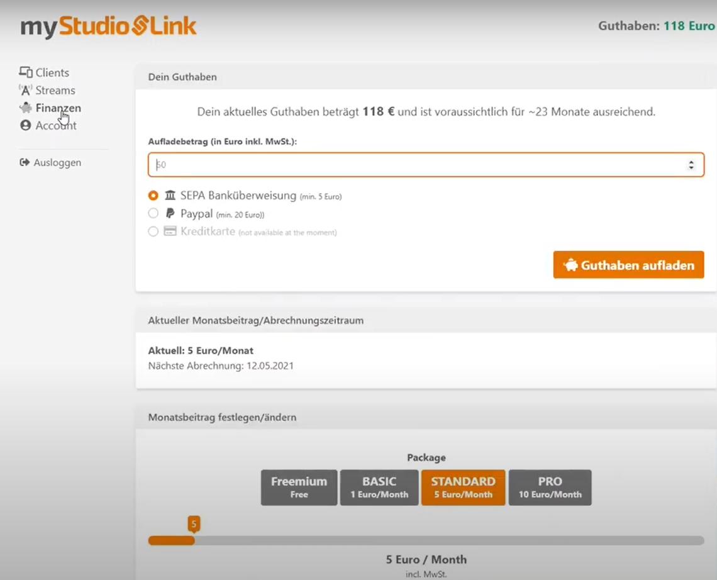The height and width of the screenshot is (580, 717).
Task: Click the Finanzen piggy bank sidebar icon
Action: (26, 108)
